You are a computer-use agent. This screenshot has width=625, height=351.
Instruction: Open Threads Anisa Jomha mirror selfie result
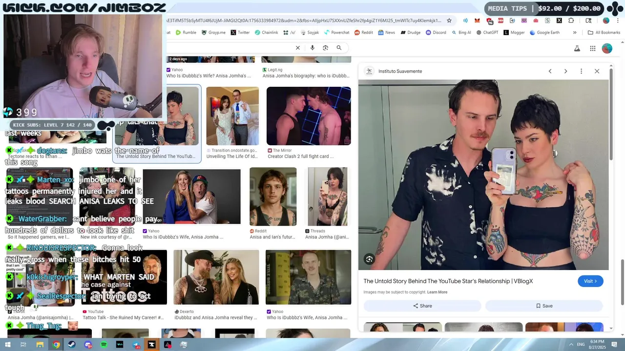coord(327,196)
